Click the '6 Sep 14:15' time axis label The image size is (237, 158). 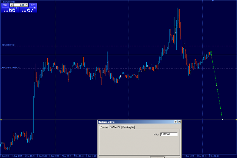point(30,156)
